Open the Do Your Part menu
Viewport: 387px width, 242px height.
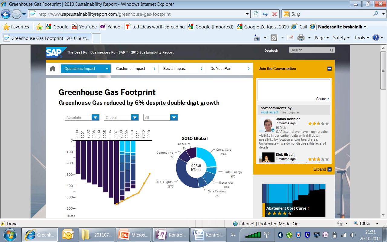pos(229,69)
